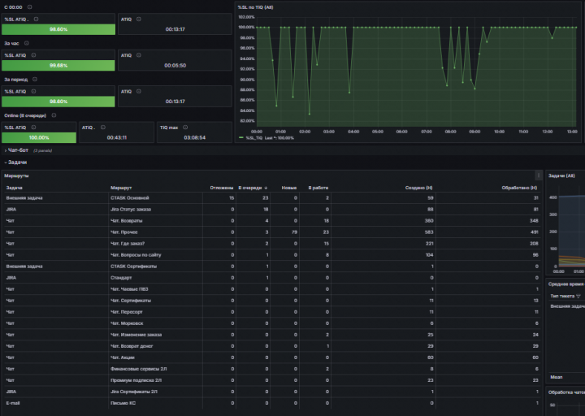Click the info icon beside TIQ max
This screenshot has width=585, height=416.
pyautogui.click(x=185, y=128)
